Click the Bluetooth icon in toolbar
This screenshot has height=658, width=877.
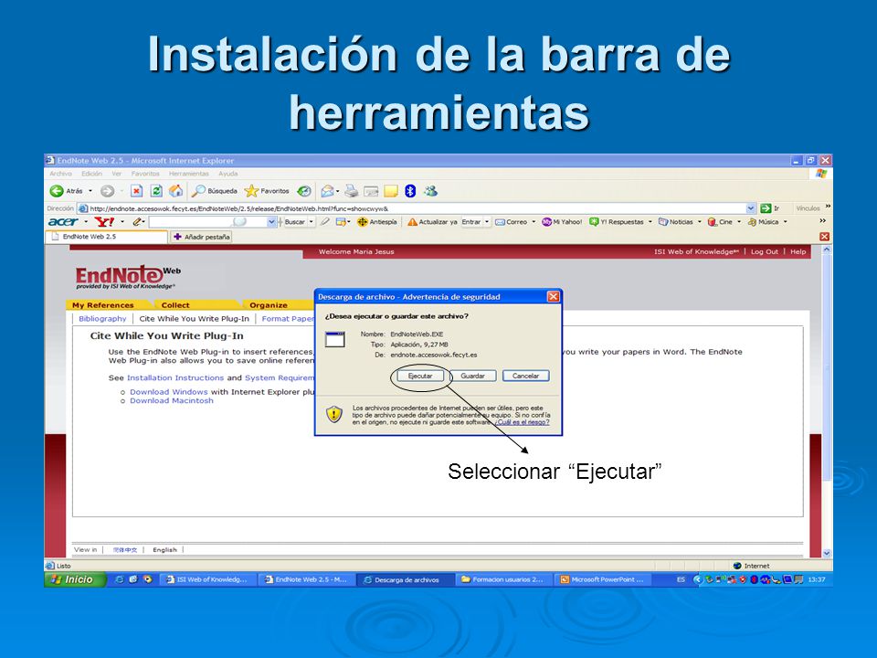pos(410,191)
